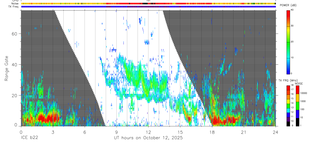Viewport: 310px width, 143px height.
Task: Click the 0 label on POWER colorbar
Action: [x=292, y=73]
